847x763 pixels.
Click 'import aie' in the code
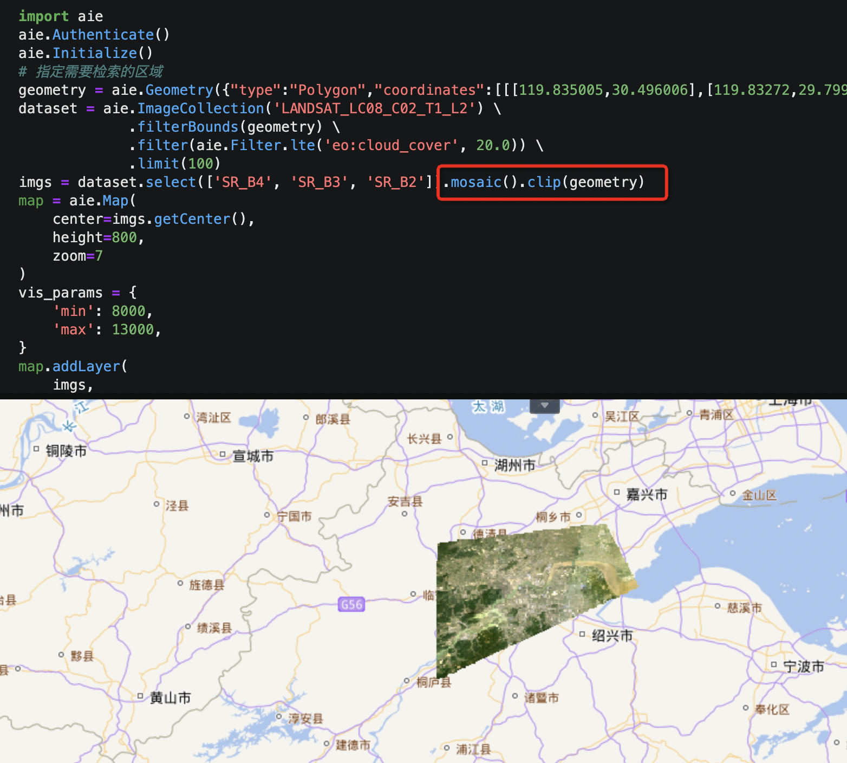coord(61,16)
